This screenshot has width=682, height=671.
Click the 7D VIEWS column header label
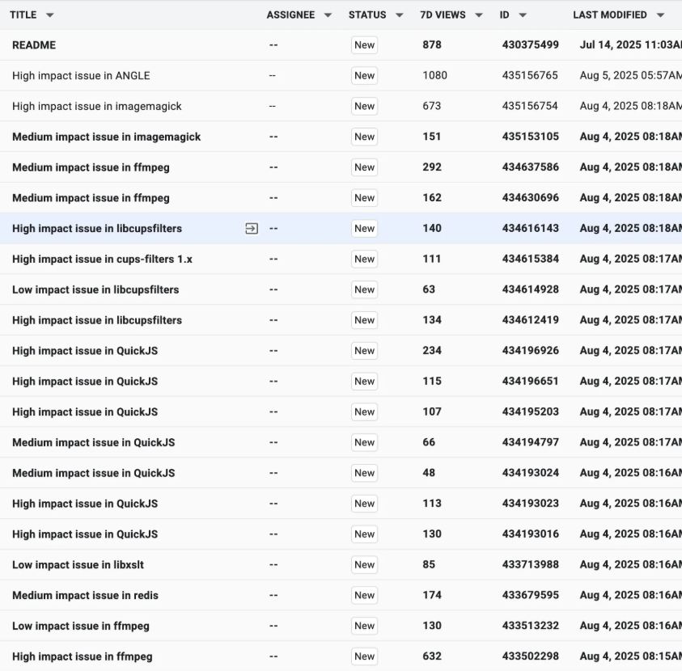coord(443,15)
